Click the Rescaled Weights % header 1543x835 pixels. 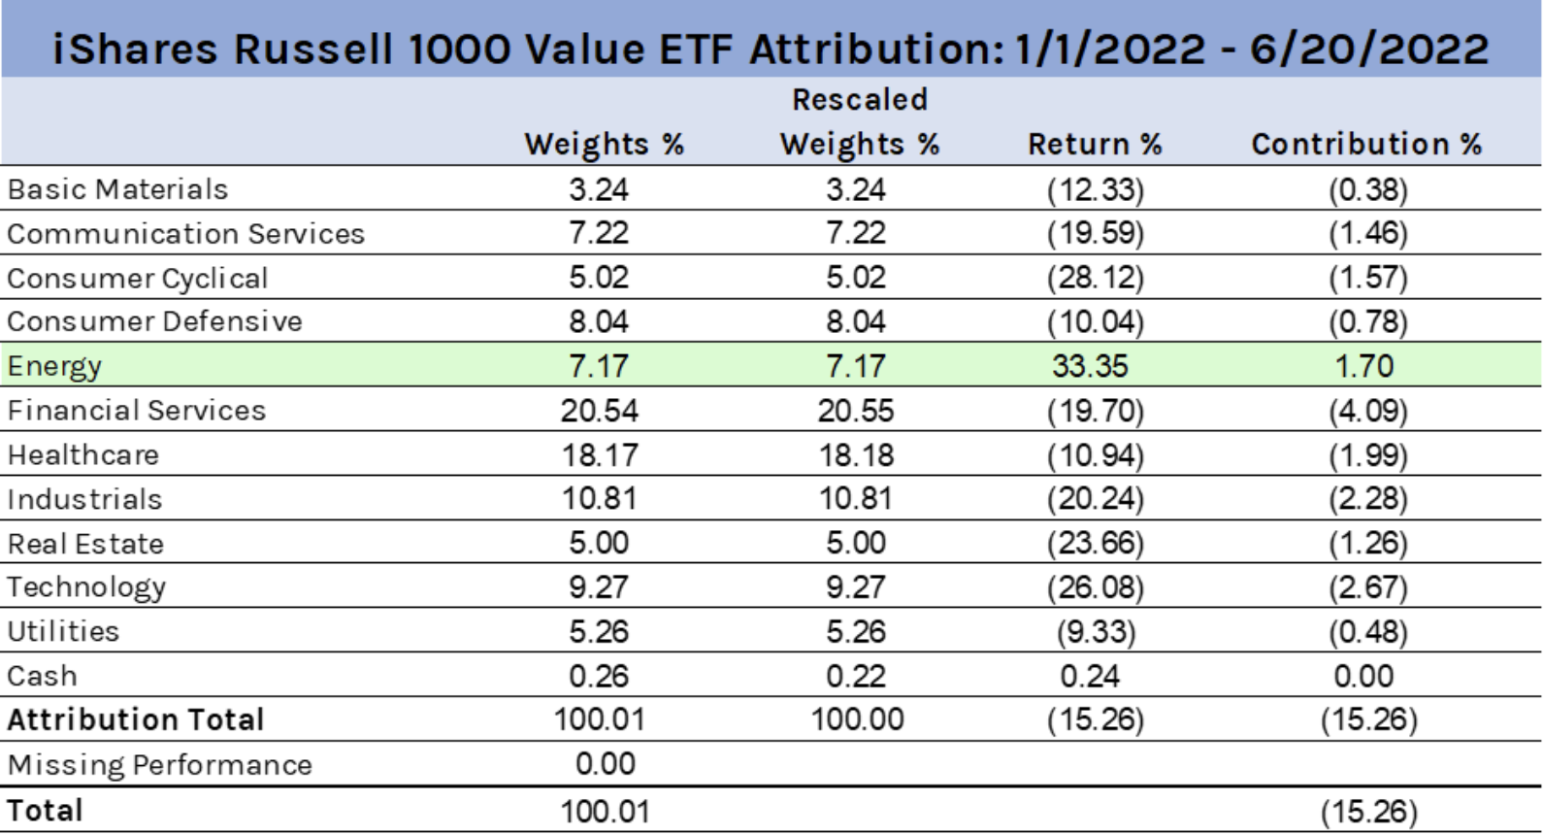(x=860, y=122)
